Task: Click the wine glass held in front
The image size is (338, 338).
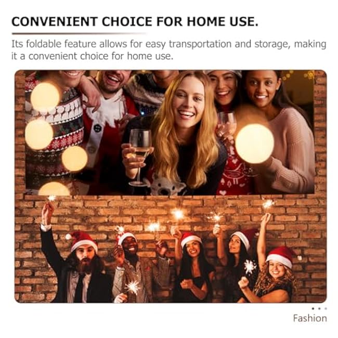Action: 139,157
